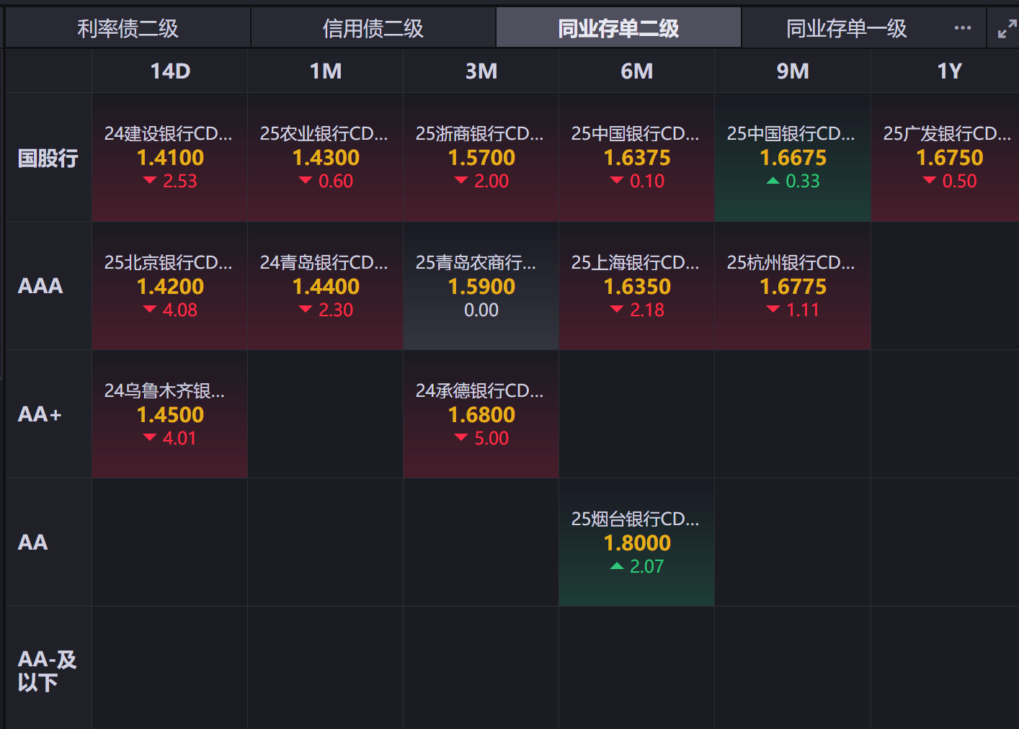This screenshot has height=729, width=1019.
Task: Click the 1.6675 yield value
Action: click(793, 158)
